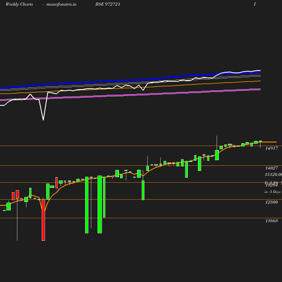
Task: Click the 14027 price level label
Action: (x=271, y=168)
